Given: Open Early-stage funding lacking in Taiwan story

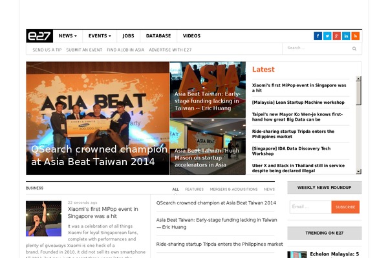Looking at the screenshot, I should click(208, 90).
